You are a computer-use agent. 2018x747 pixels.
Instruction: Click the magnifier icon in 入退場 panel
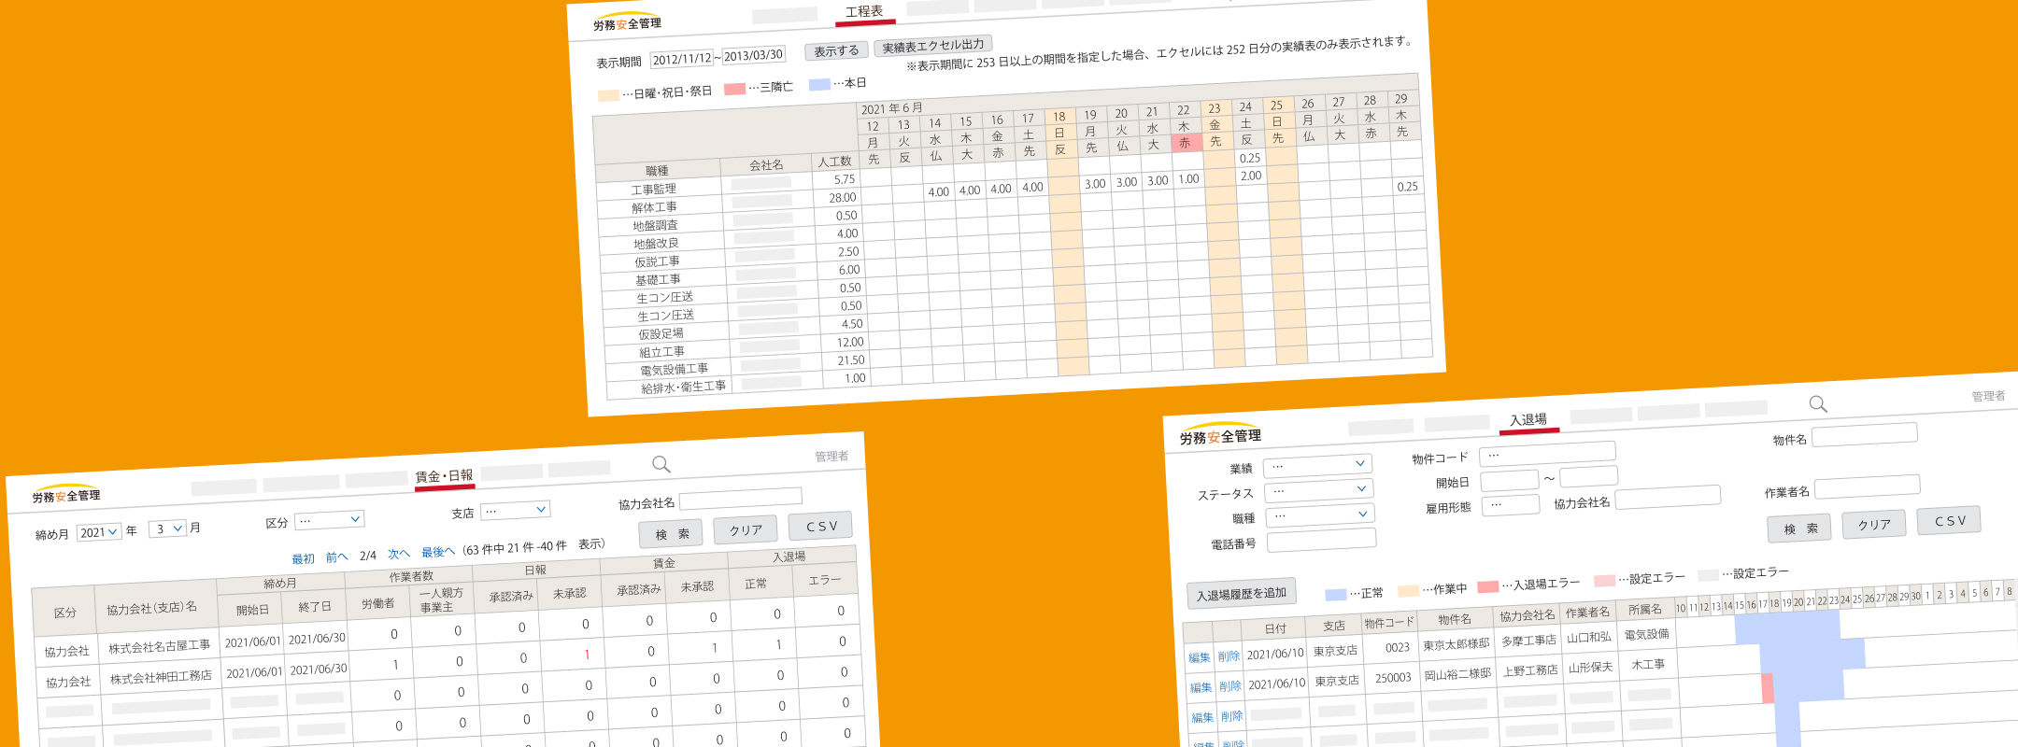pyautogui.click(x=1817, y=404)
